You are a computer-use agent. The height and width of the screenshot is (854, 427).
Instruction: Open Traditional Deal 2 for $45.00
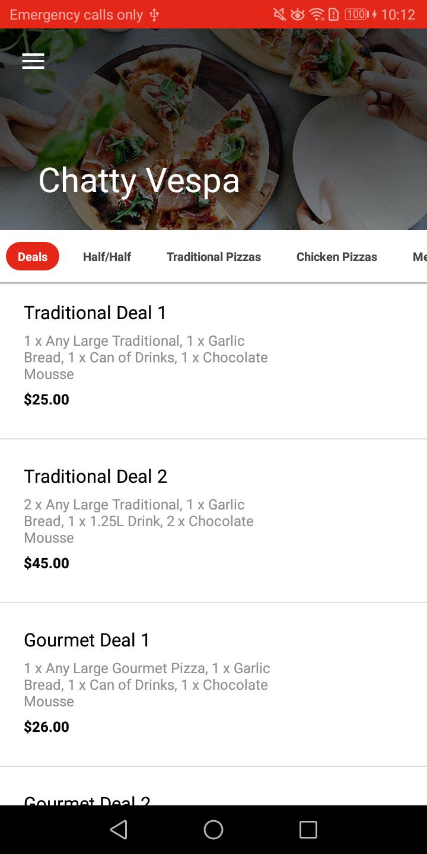[145, 521]
